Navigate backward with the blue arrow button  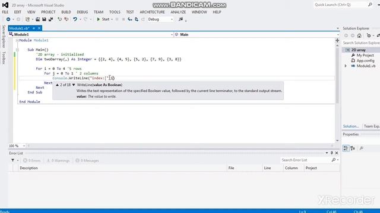(8, 20)
